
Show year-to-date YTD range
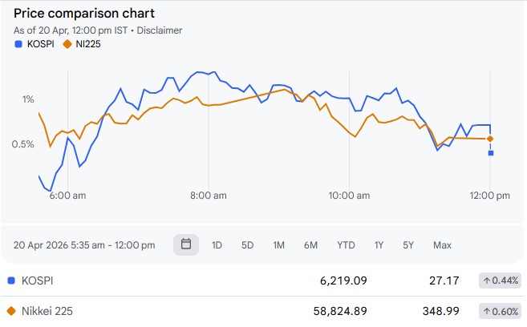pyautogui.click(x=346, y=245)
